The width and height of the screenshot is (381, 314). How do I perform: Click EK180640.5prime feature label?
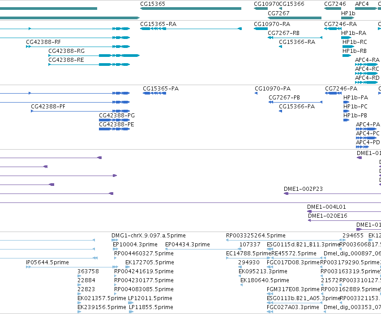coord(265,280)
